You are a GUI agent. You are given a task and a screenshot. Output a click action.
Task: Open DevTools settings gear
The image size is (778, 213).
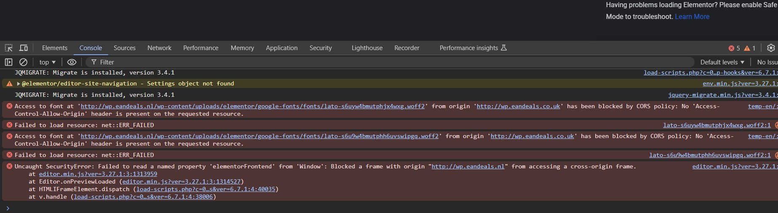771,48
